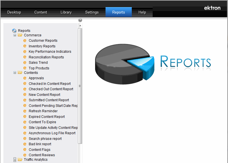Open Content To Expire report
The image size is (228, 163).
click(x=42, y=122)
